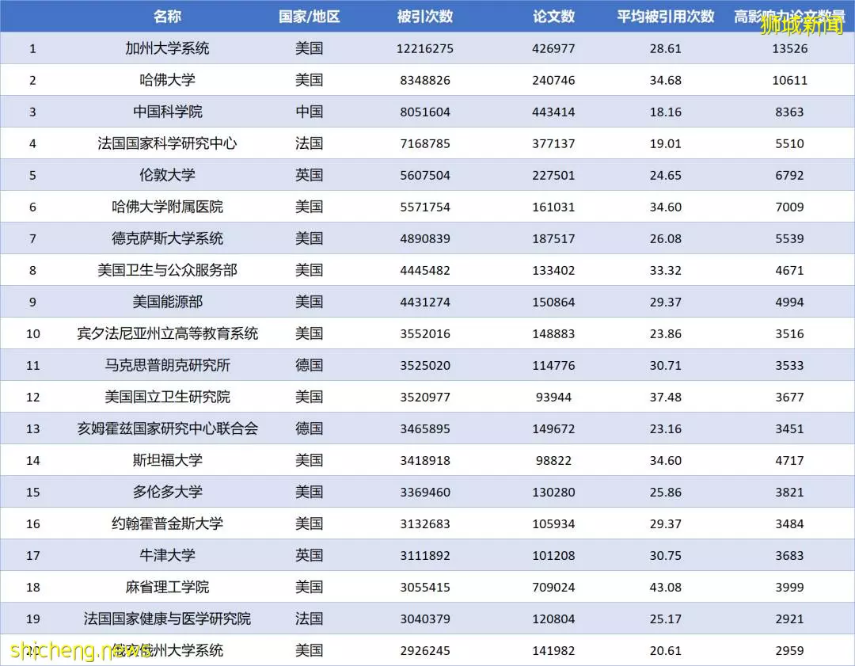
Task: Click the average citation value 43.08
Action: tap(665, 587)
